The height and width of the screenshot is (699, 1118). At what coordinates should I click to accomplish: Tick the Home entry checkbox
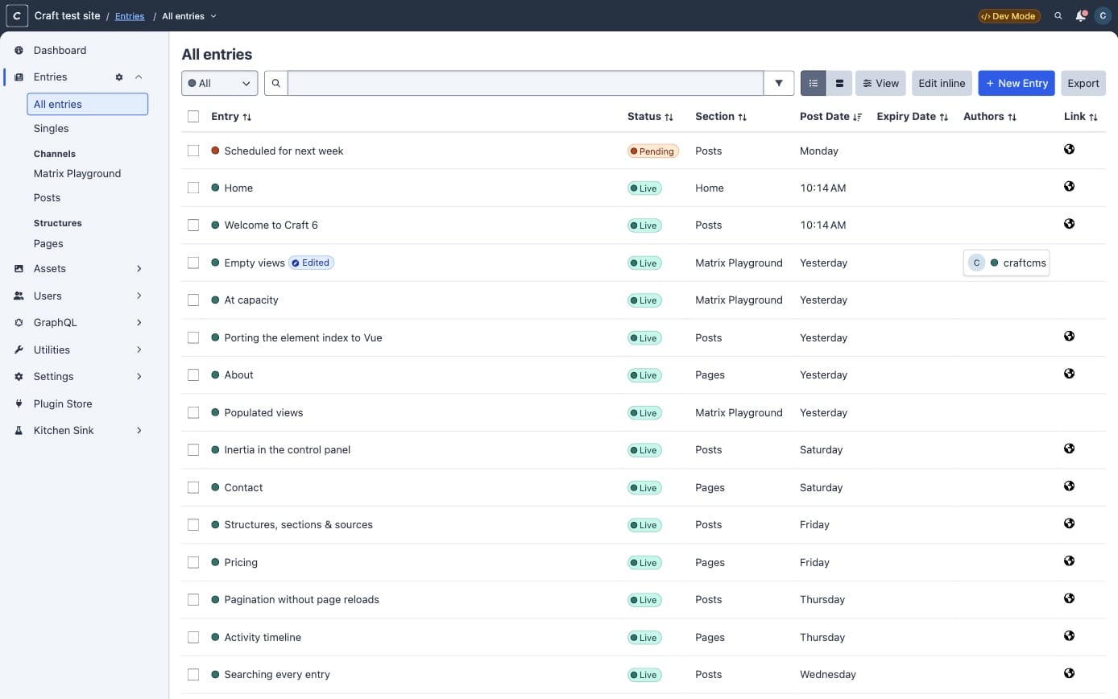click(193, 188)
